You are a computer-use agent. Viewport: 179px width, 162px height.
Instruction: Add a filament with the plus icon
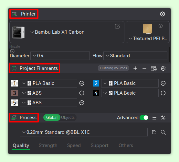tap(135, 68)
